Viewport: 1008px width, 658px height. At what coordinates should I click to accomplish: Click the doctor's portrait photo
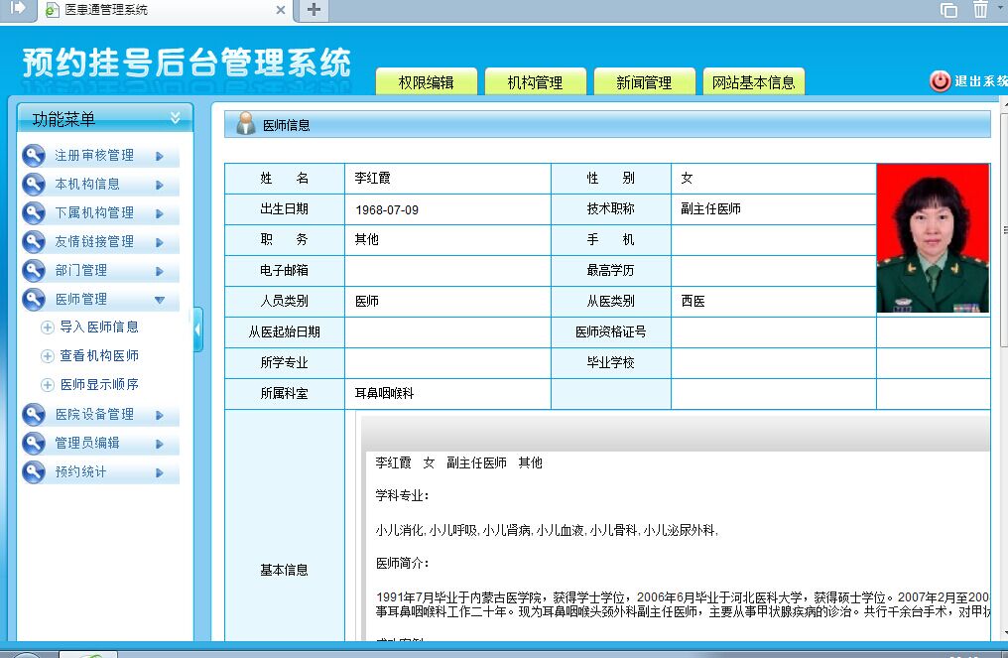[933, 238]
